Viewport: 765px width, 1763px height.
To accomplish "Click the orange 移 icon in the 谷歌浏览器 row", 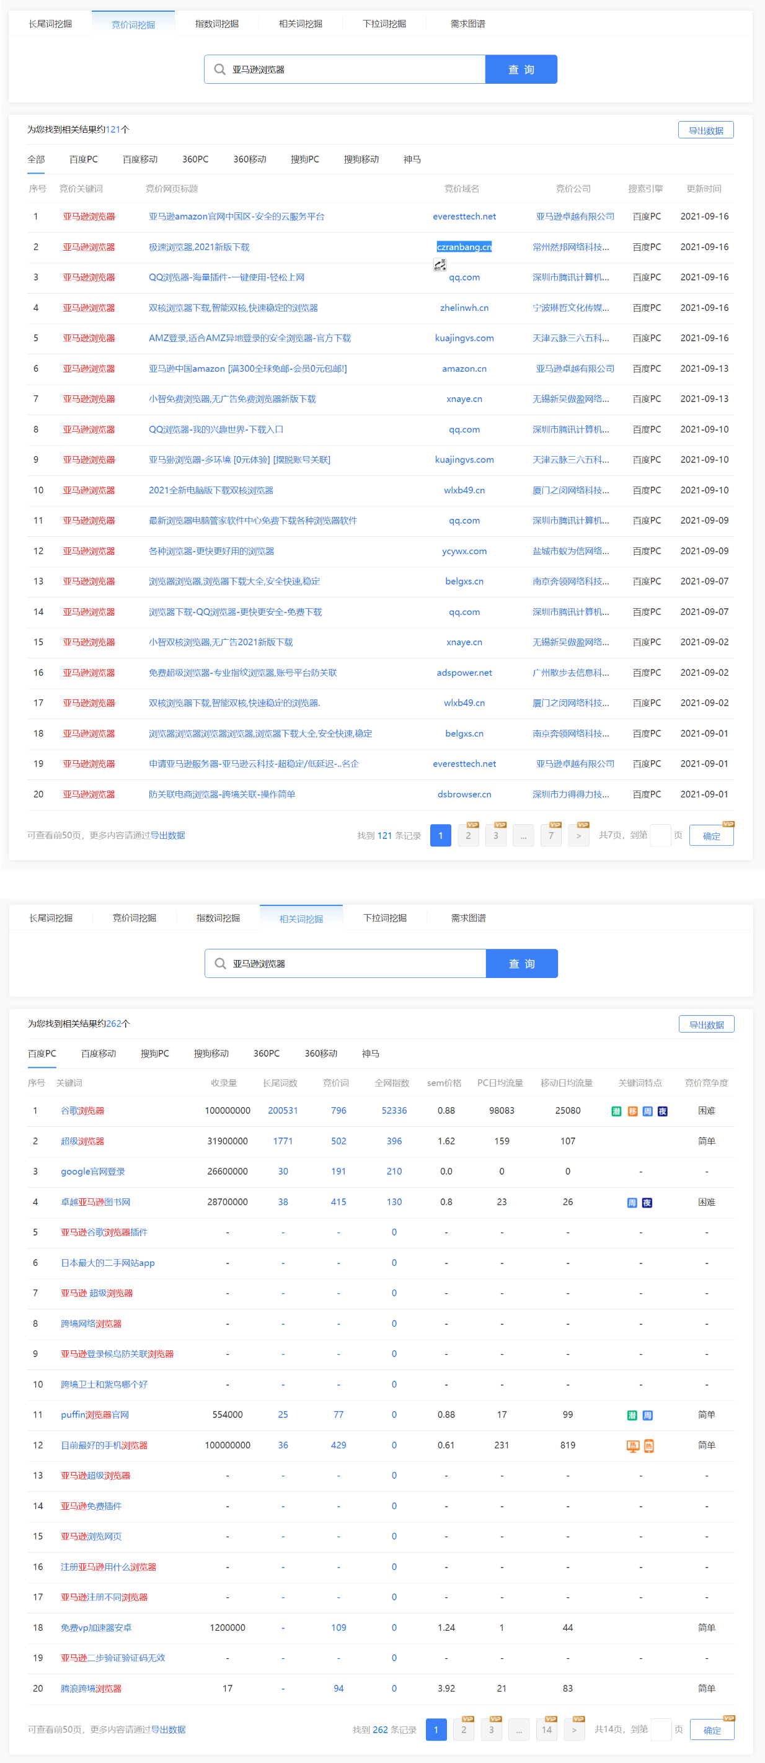I will [632, 1111].
